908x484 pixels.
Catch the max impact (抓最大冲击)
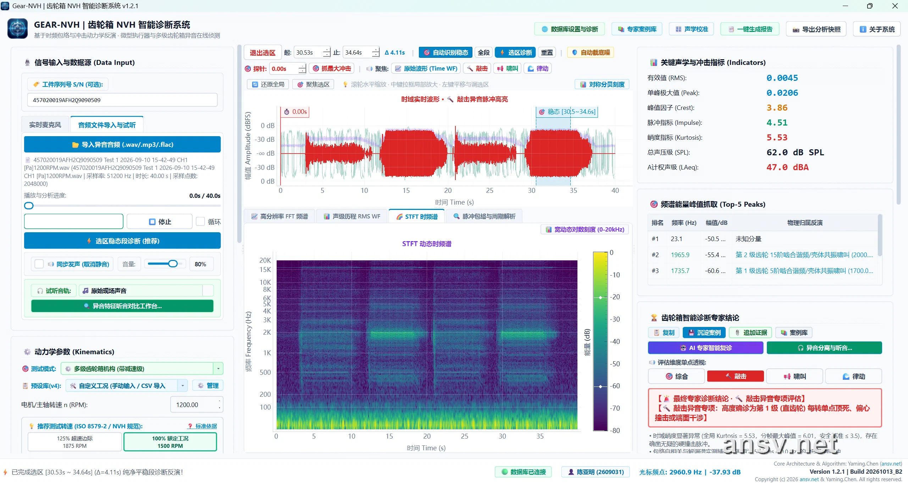pyautogui.click(x=332, y=68)
